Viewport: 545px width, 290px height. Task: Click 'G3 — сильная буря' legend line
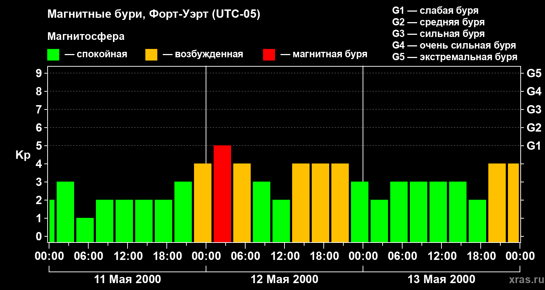point(439,34)
